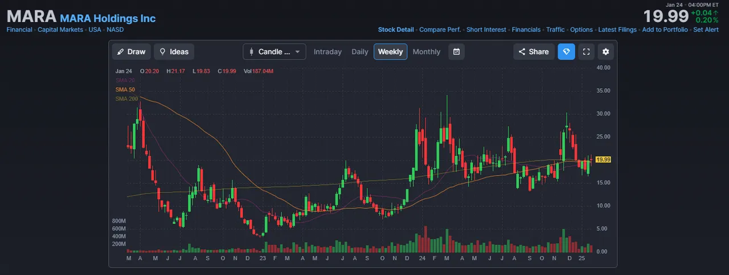The height and width of the screenshot is (275, 729).
Task: Open the NASD exchange link
Action: tap(115, 30)
